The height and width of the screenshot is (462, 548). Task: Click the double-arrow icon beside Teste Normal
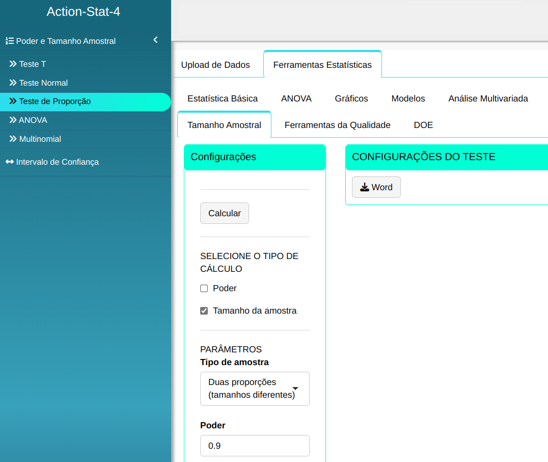[x=13, y=83]
